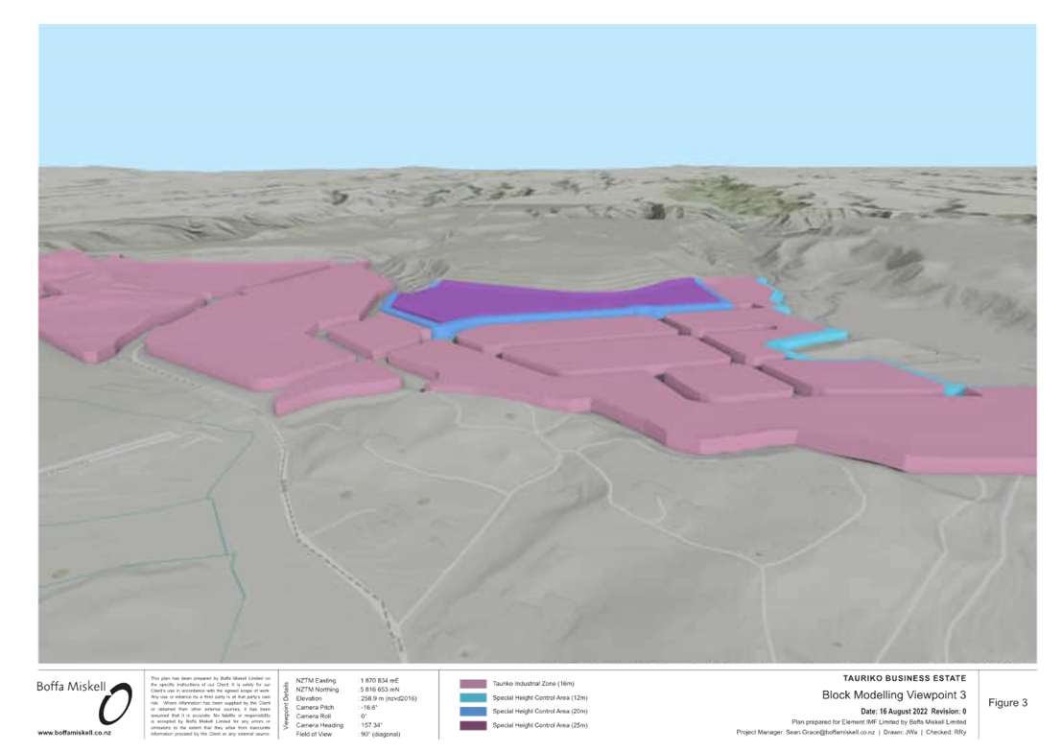Click the pink legend color swatch

pos(473,684)
